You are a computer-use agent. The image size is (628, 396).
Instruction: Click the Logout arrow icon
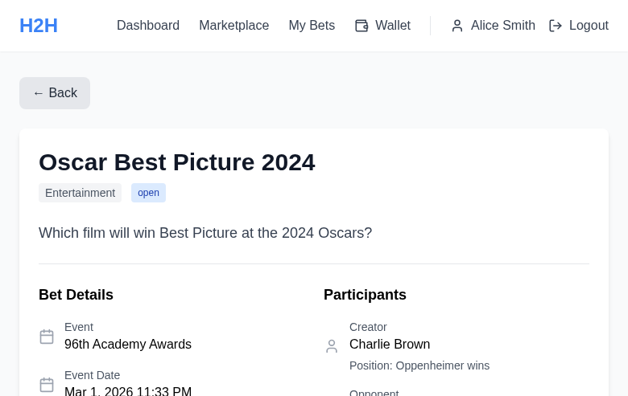(x=556, y=26)
